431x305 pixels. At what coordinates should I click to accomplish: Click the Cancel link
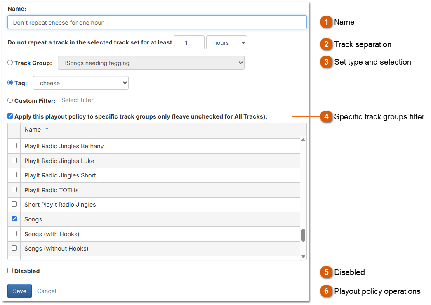46,291
